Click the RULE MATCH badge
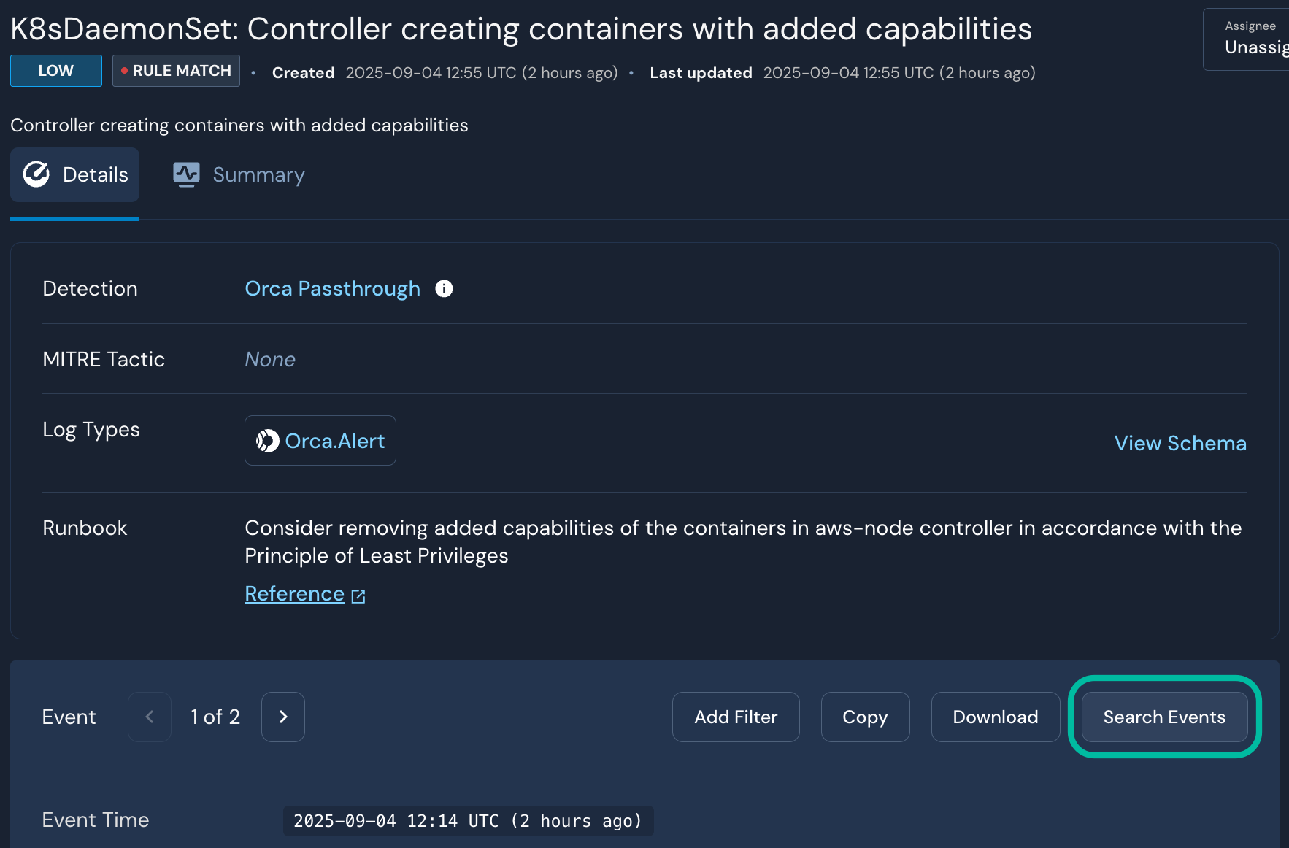The image size is (1289, 848). [176, 71]
